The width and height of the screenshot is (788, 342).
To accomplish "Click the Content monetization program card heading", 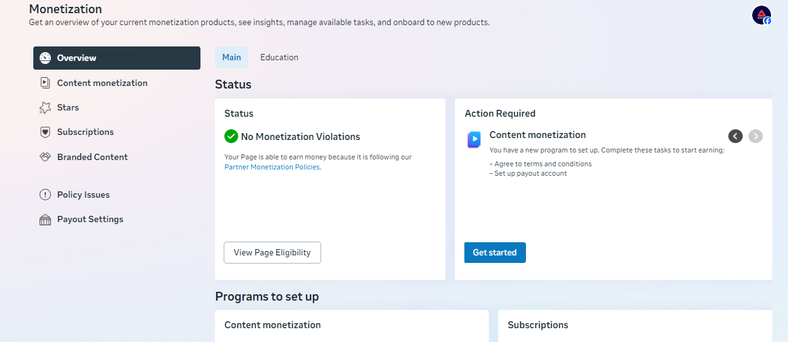I will (273, 325).
